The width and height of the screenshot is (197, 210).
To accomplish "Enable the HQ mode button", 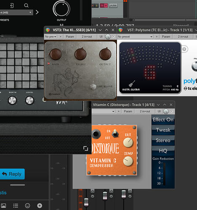I will 163,151.
